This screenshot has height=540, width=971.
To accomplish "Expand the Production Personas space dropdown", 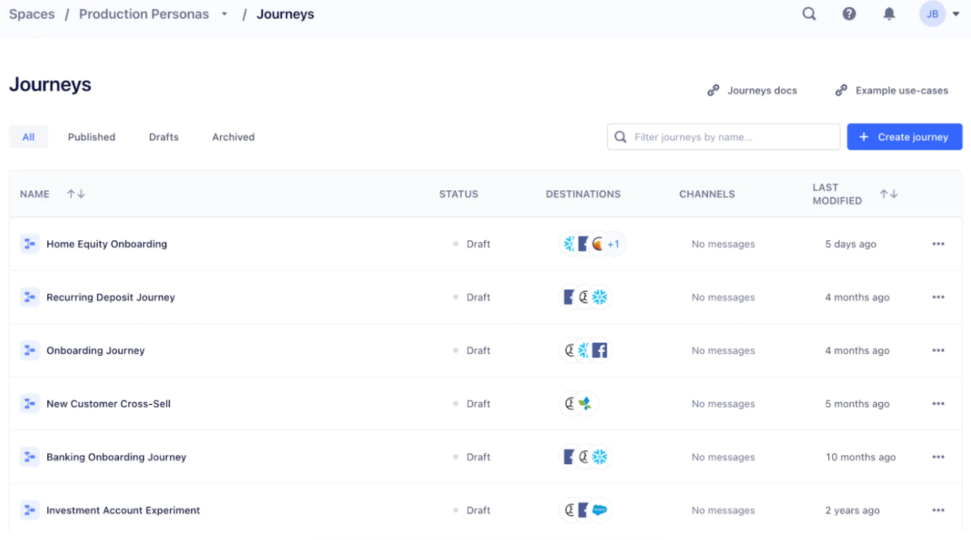I will [225, 14].
